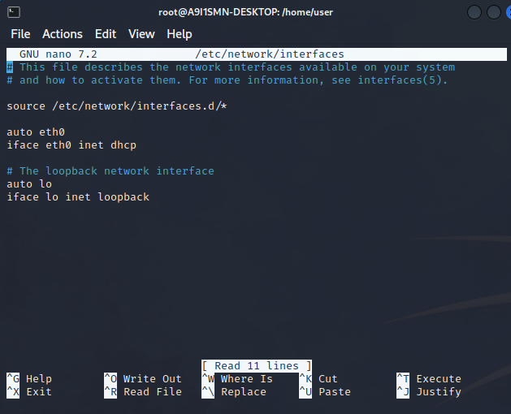
Task: Click the comment line starting 'and how to activate'
Action: point(227,80)
